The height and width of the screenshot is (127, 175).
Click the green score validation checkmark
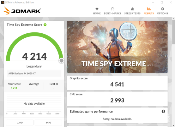tap(45, 25)
